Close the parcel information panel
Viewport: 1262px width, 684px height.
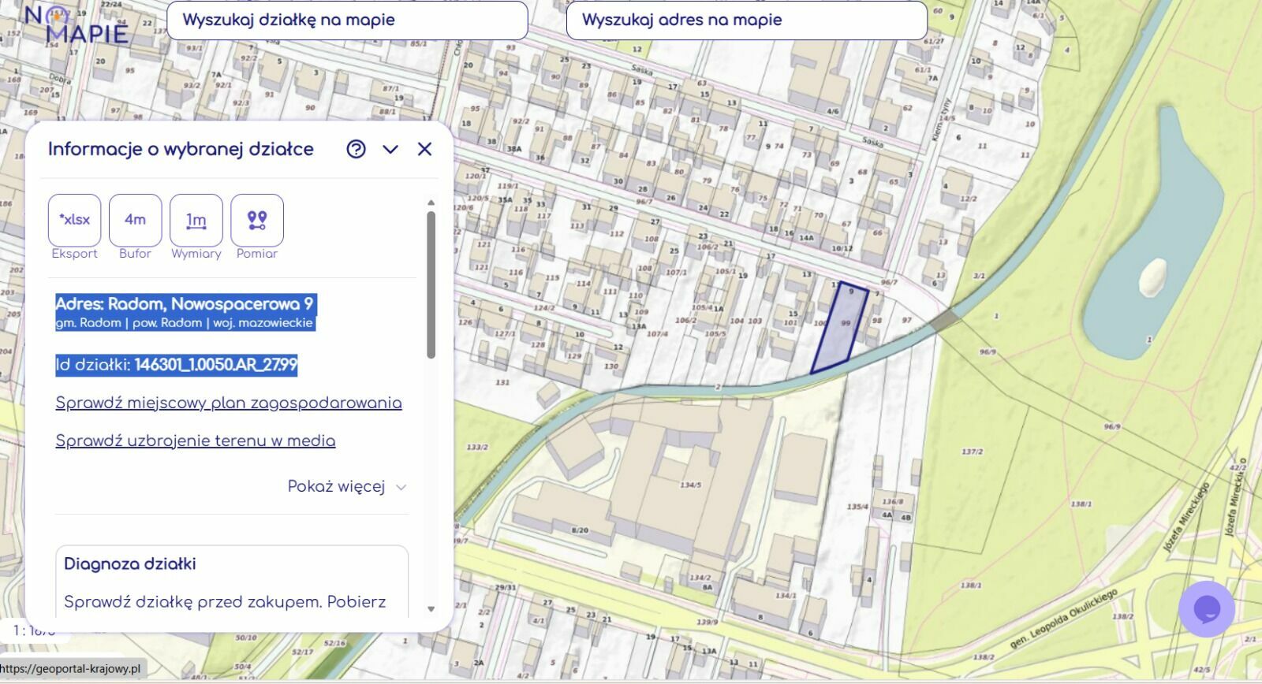click(x=424, y=149)
